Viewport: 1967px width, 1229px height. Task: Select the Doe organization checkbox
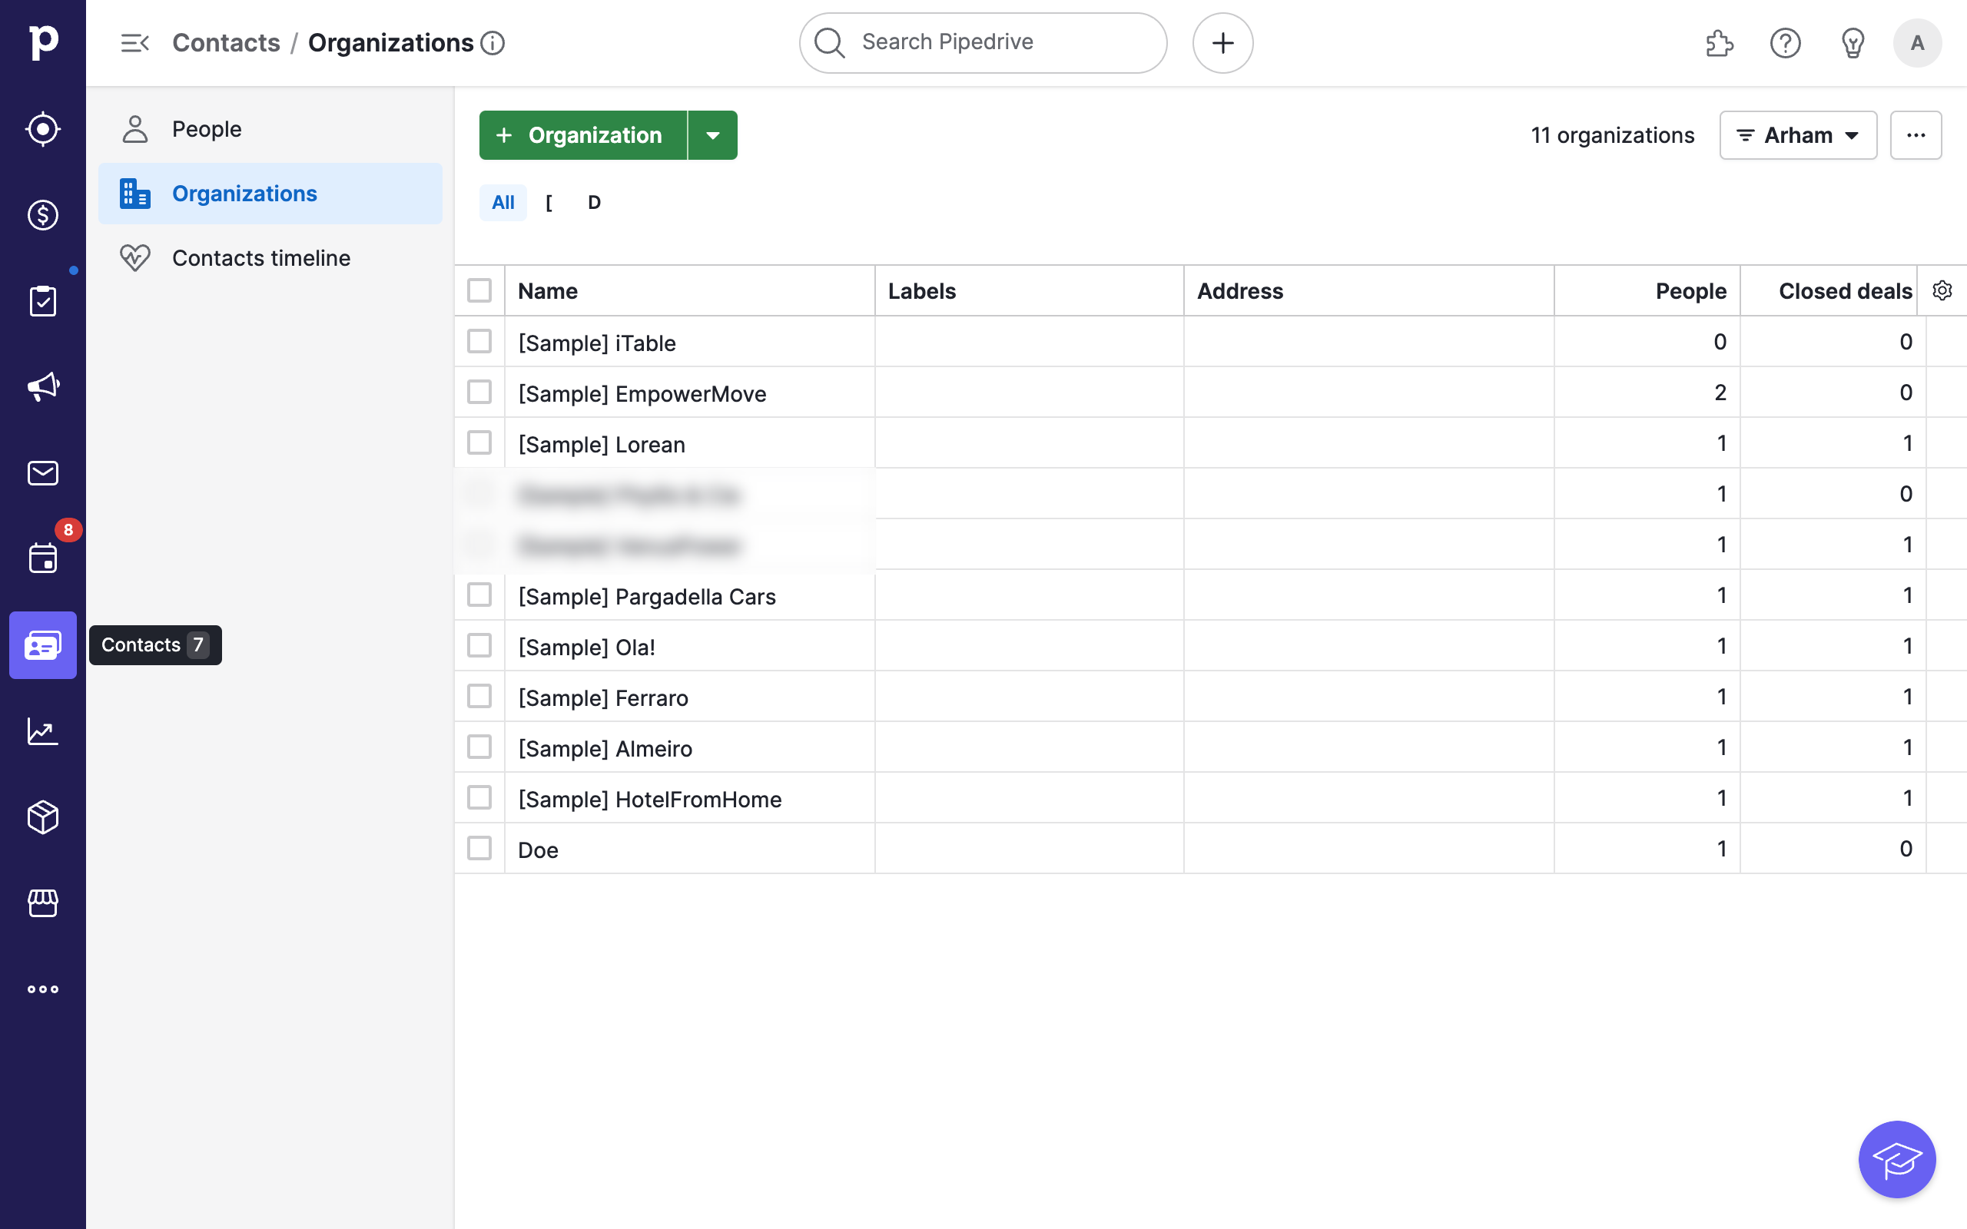(x=479, y=848)
